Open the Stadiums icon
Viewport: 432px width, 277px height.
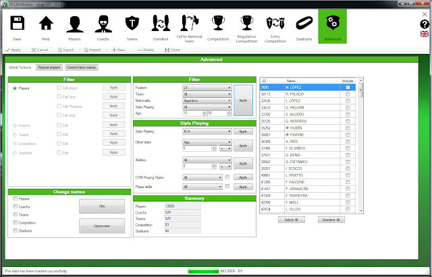pos(304,23)
